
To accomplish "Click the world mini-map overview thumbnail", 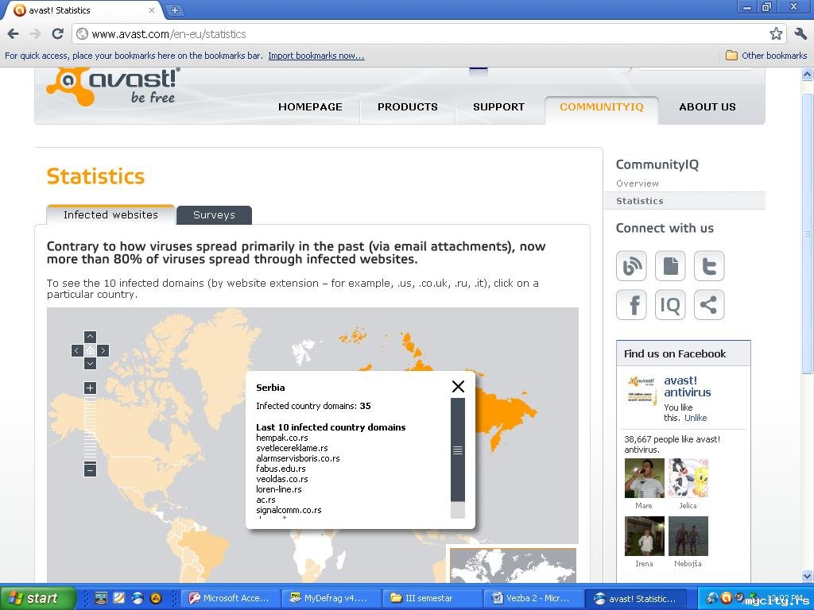I will 513,566.
